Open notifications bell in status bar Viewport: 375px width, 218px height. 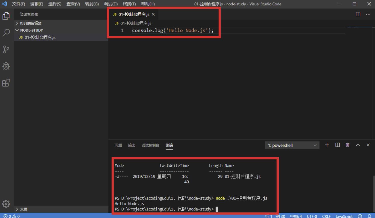pyautogui.click(x=369, y=216)
